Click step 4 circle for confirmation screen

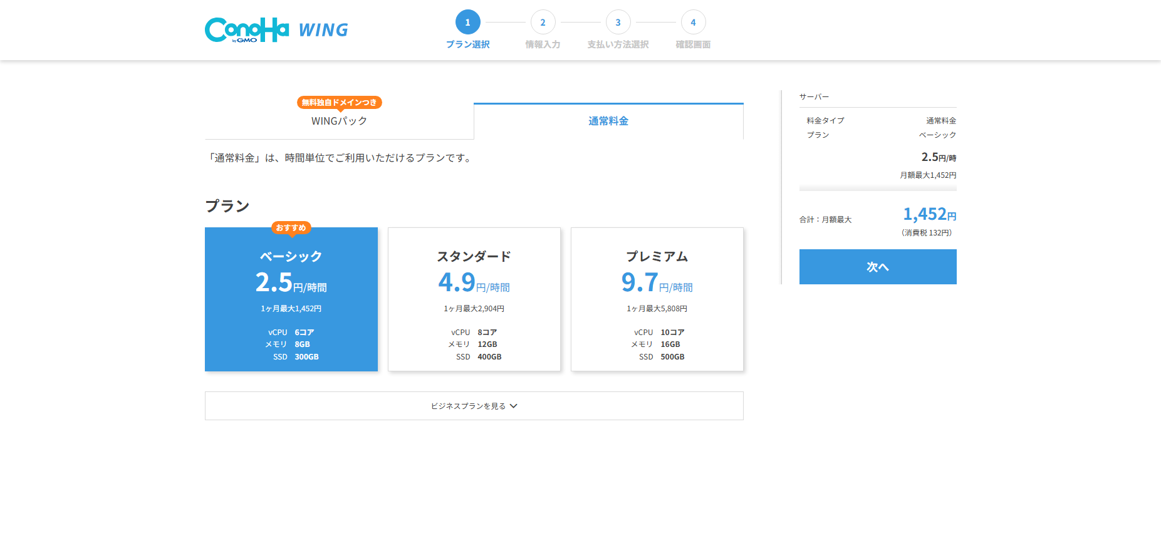click(693, 23)
